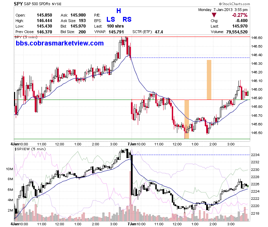Click the date Monday 7-Jan-2013 3:55 pm

click(223, 10)
